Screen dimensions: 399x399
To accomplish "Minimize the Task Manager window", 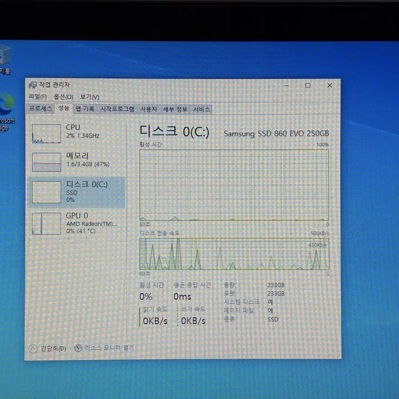I will [286, 86].
